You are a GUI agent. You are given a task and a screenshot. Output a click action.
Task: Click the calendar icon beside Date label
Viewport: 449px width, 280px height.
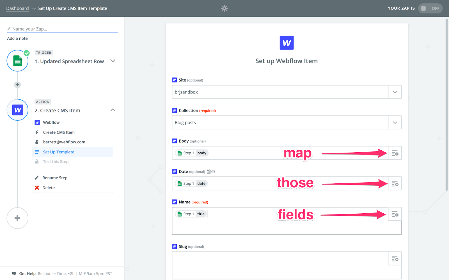(x=209, y=172)
